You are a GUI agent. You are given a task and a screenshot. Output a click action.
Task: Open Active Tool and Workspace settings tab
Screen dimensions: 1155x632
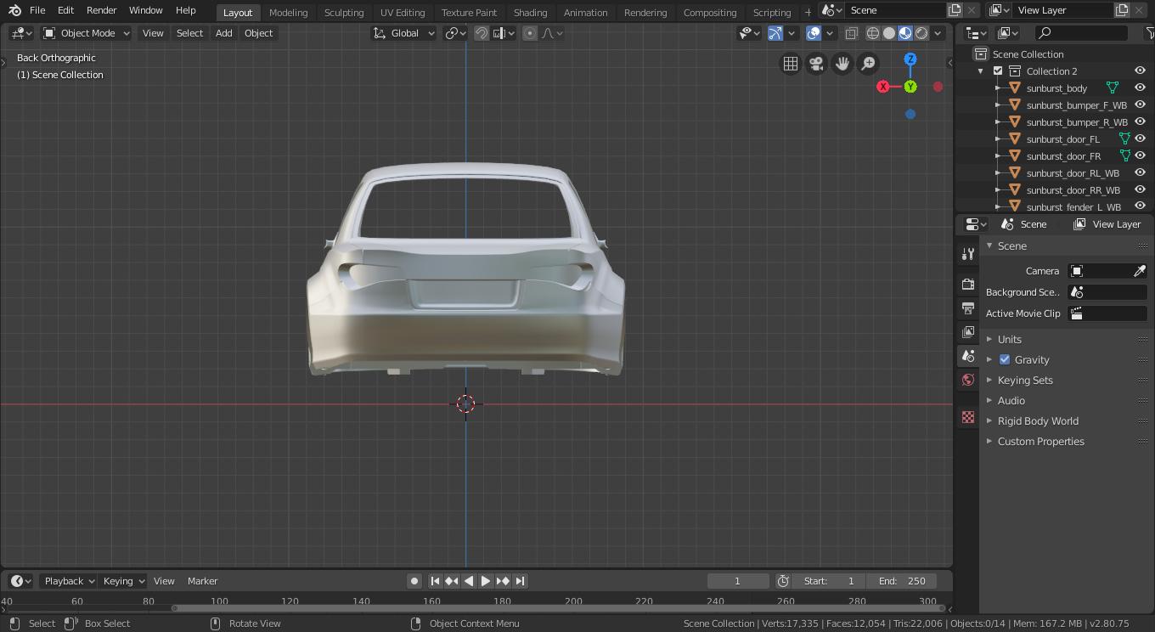tap(968, 254)
